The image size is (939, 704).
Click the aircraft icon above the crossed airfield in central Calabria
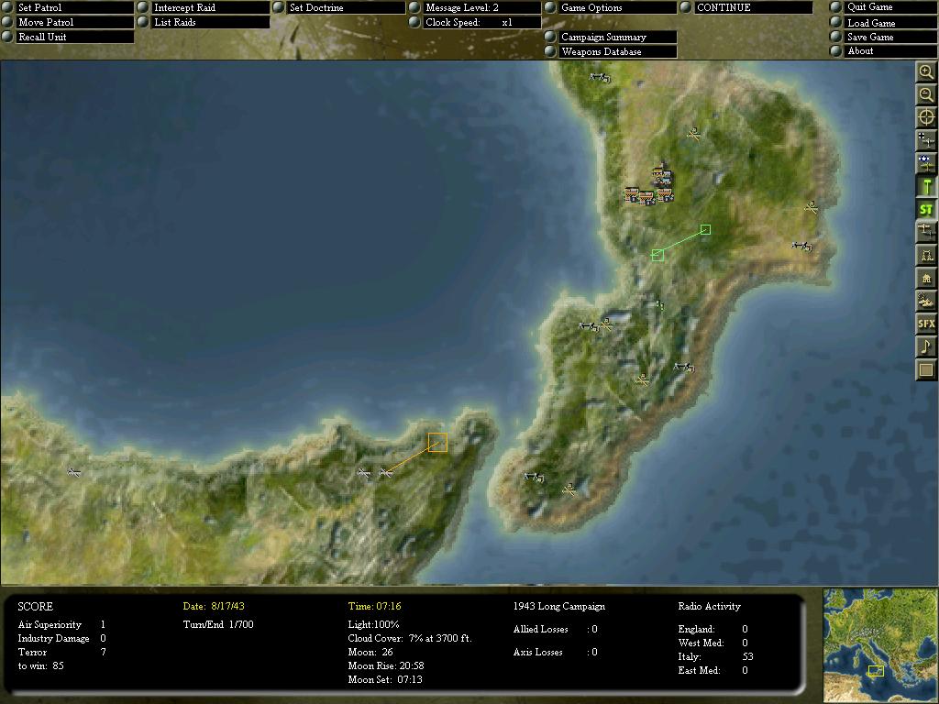[684, 367]
